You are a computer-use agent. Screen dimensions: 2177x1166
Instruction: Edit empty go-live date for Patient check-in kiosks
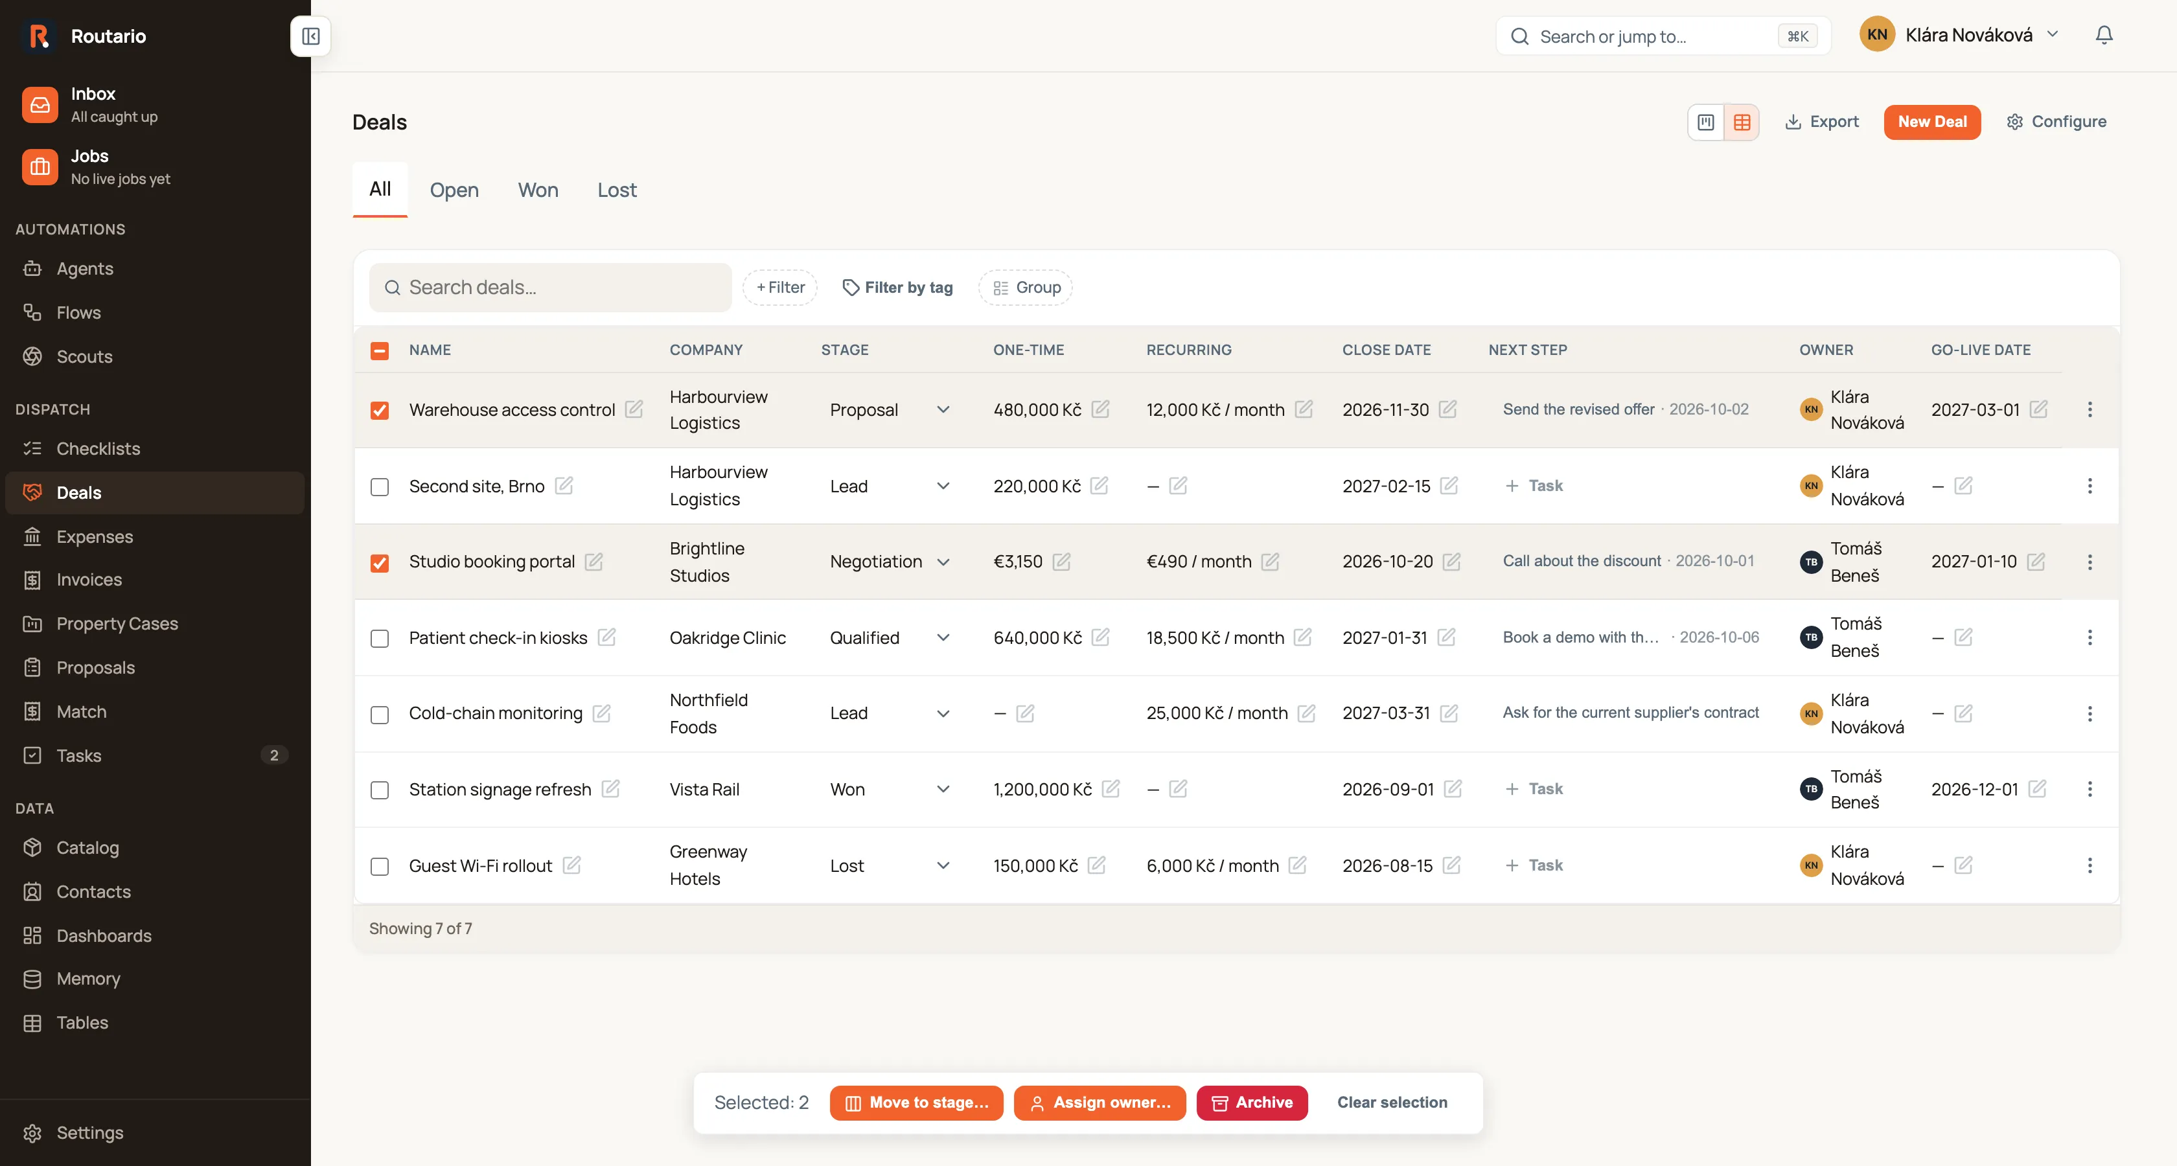(x=1963, y=637)
